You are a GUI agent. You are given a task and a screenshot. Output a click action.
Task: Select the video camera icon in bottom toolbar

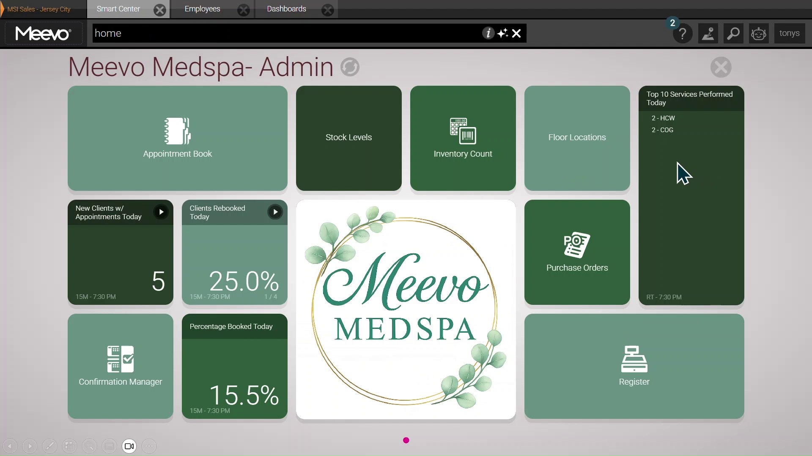pyautogui.click(x=129, y=446)
